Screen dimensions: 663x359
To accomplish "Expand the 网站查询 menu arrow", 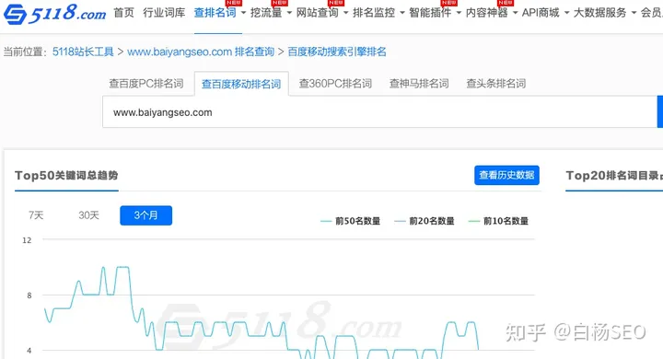I will point(345,13).
